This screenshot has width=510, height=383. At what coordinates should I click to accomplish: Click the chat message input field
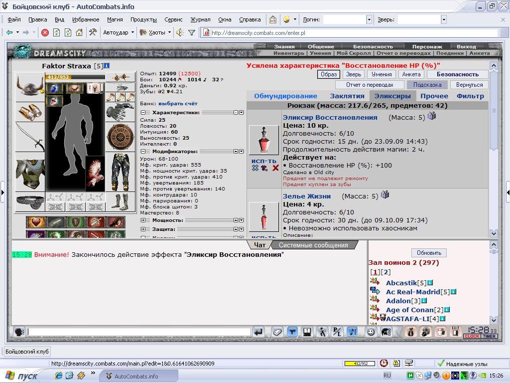coord(139,332)
